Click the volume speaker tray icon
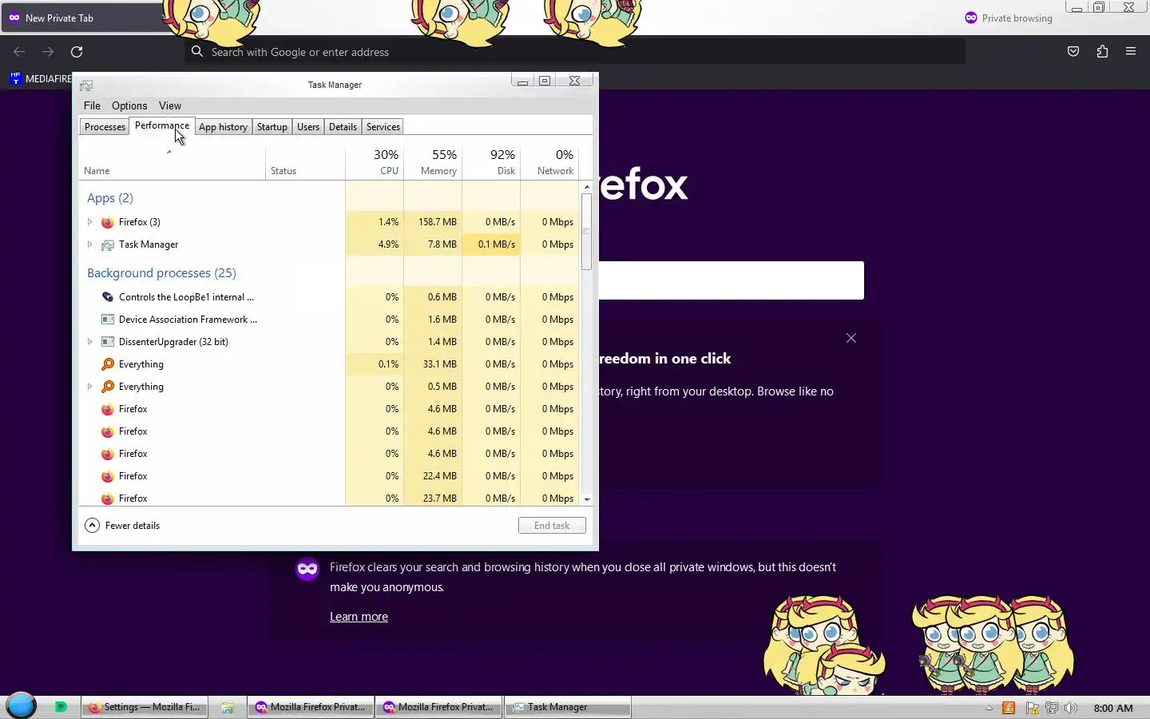 pyautogui.click(x=1071, y=708)
